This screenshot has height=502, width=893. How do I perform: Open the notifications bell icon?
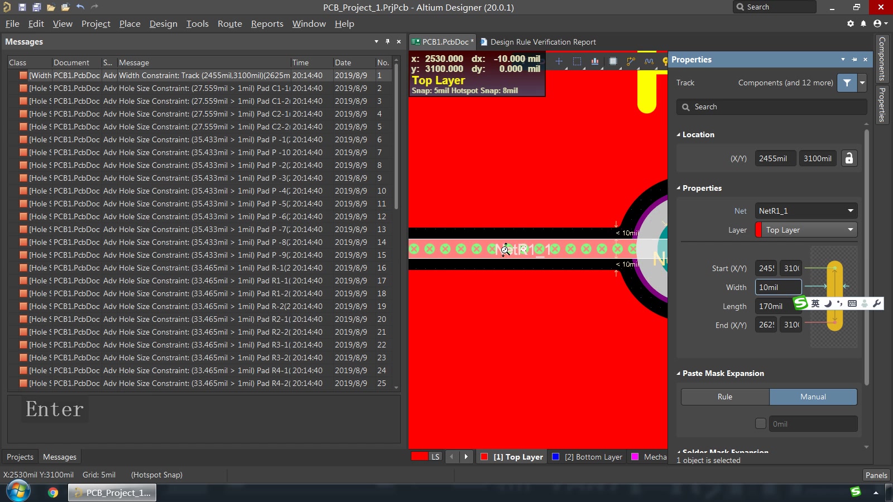863,23
